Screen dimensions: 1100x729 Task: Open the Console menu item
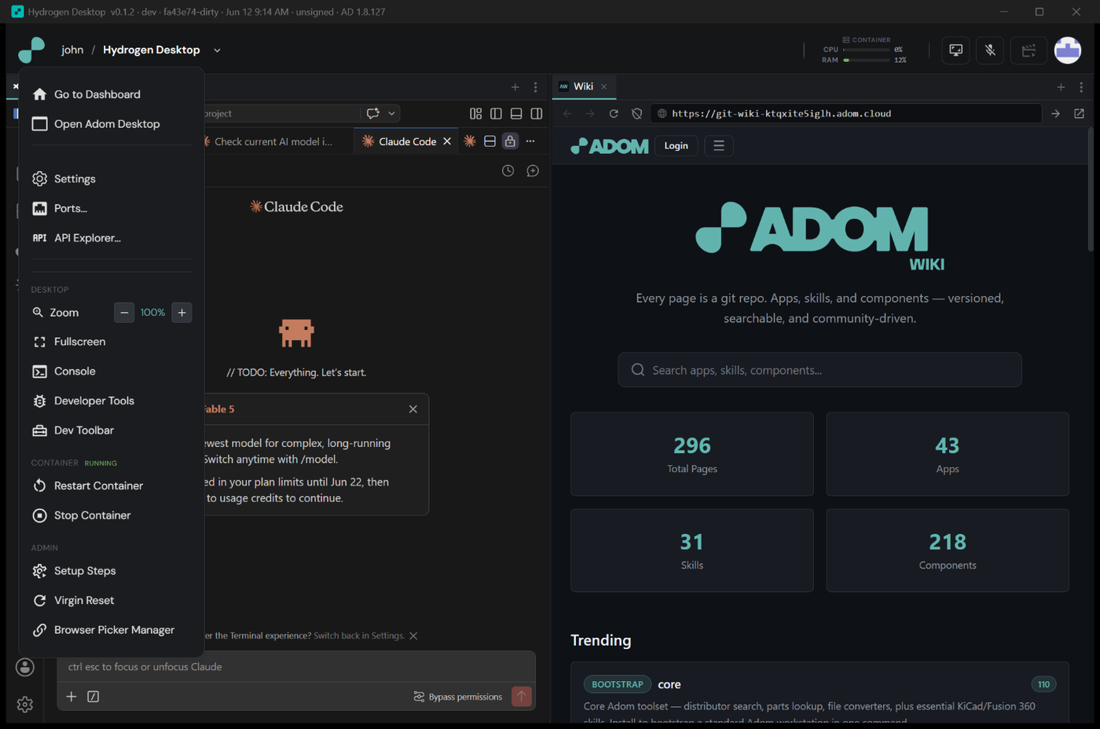click(x=112, y=372)
